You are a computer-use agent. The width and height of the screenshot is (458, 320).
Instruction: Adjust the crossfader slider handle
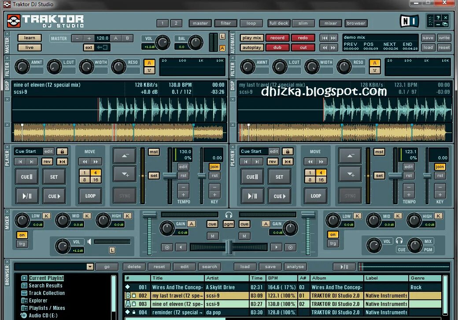(229, 247)
